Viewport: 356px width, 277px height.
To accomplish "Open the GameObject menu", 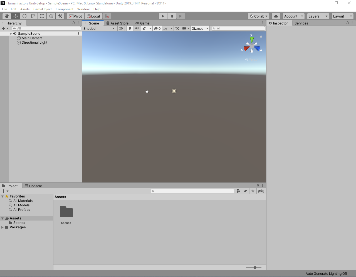I will point(43,9).
